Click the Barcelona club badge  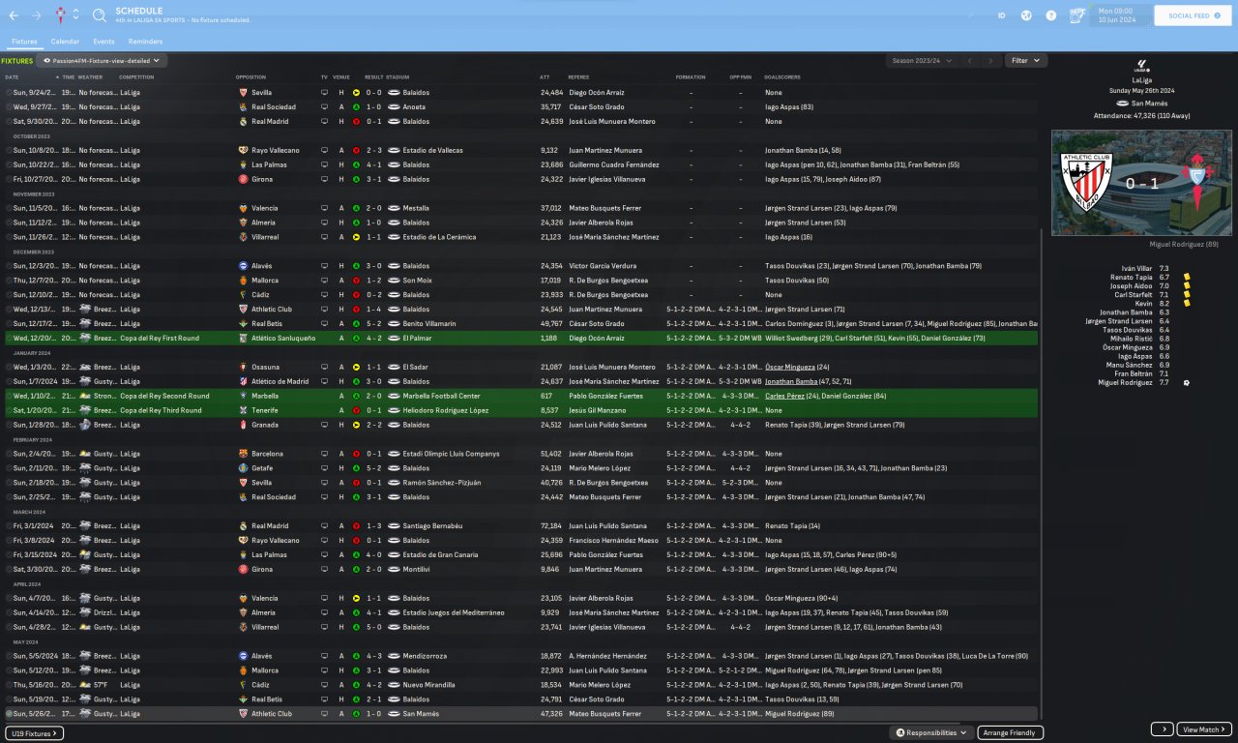point(243,454)
